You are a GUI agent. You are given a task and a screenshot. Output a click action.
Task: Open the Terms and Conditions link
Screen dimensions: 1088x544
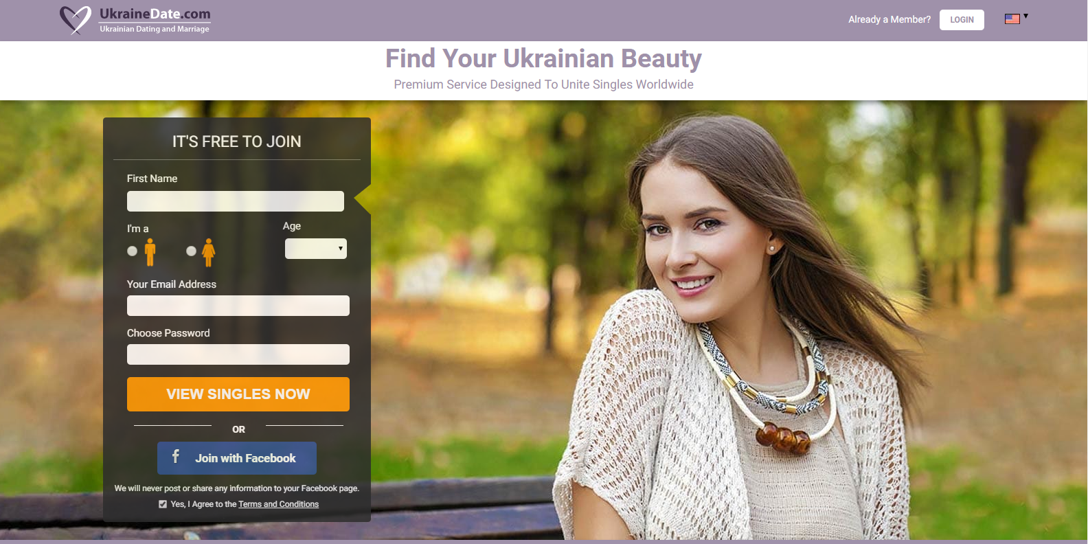click(x=278, y=504)
